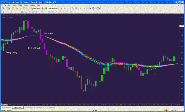The image size is (185, 112).
Task: Expand the Periods dropdown arrow
Action: tap(95, 8)
